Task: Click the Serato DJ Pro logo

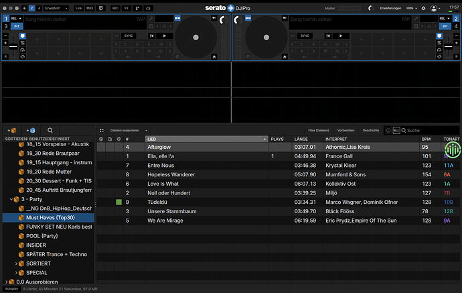Action: [x=228, y=8]
